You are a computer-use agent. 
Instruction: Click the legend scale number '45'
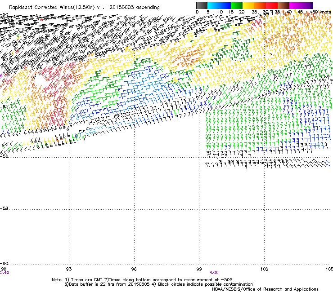click(x=300, y=12)
